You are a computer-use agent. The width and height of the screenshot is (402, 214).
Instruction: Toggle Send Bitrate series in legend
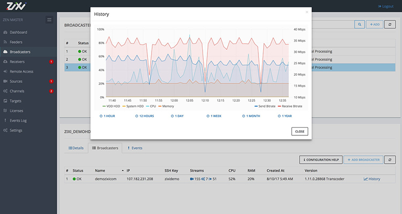(x=265, y=106)
